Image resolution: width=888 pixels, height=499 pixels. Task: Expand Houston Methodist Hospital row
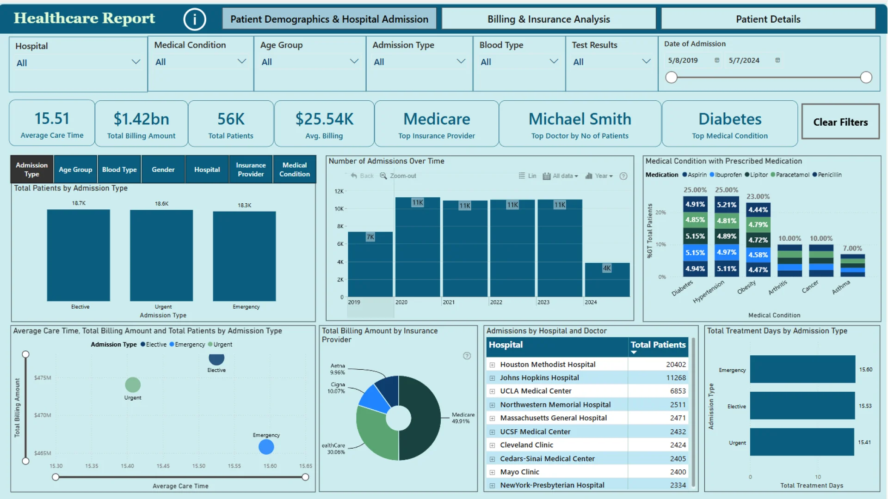pyautogui.click(x=492, y=365)
